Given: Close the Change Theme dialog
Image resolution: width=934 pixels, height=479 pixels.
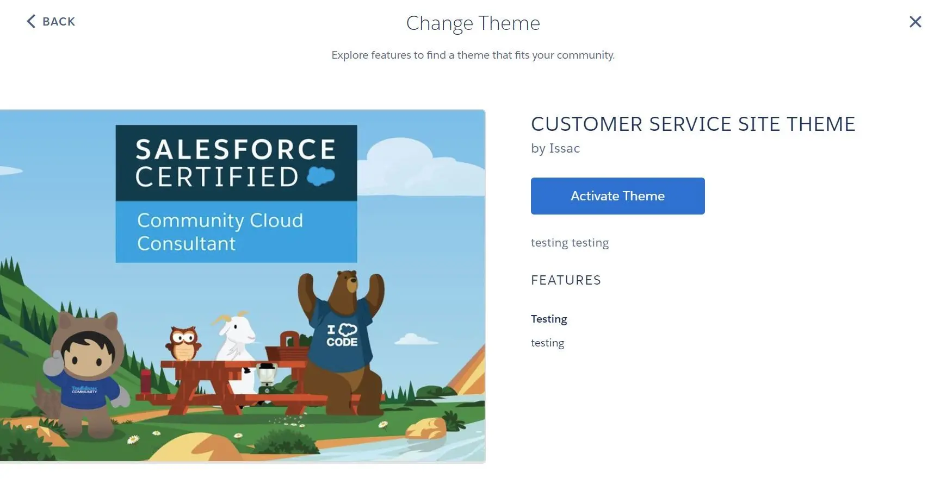Looking at the screenshot, I should coord(915,22).
